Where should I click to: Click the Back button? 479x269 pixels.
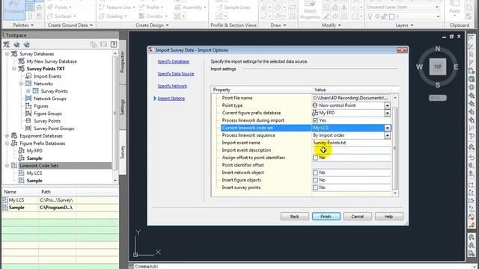pos(294,216)
